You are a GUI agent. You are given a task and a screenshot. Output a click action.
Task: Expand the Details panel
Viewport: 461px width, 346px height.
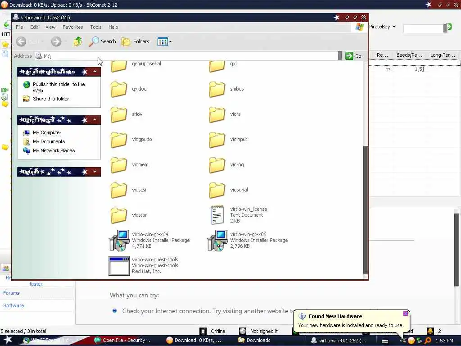[95, 172]
